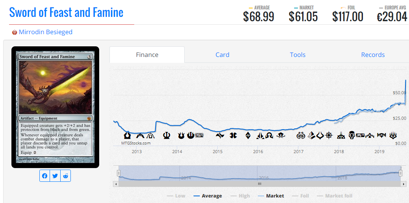Share card on Reddit
Screen dimensions: 409x203
click(x=65, y=176)
